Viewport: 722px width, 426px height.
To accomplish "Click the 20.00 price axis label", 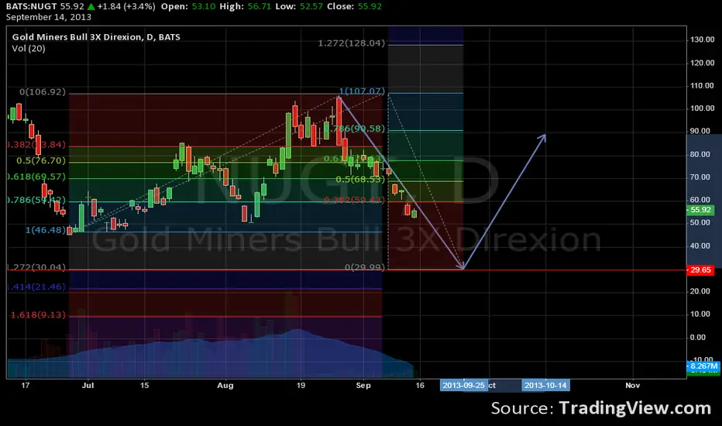I will (x=700, y=291).
